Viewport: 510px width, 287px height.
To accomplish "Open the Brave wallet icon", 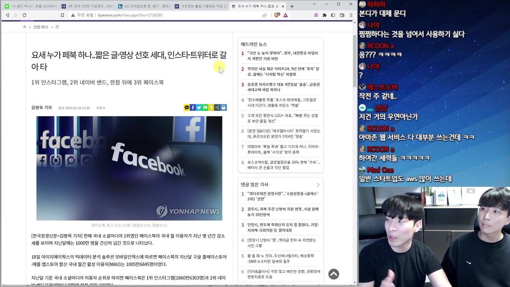I will click(x=342, y=15).
